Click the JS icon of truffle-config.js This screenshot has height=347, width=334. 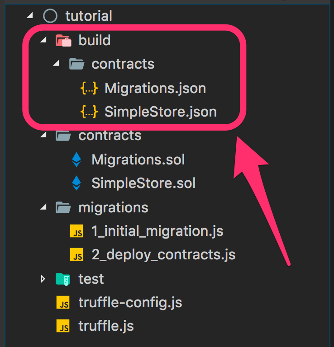[x=63, y=302]
